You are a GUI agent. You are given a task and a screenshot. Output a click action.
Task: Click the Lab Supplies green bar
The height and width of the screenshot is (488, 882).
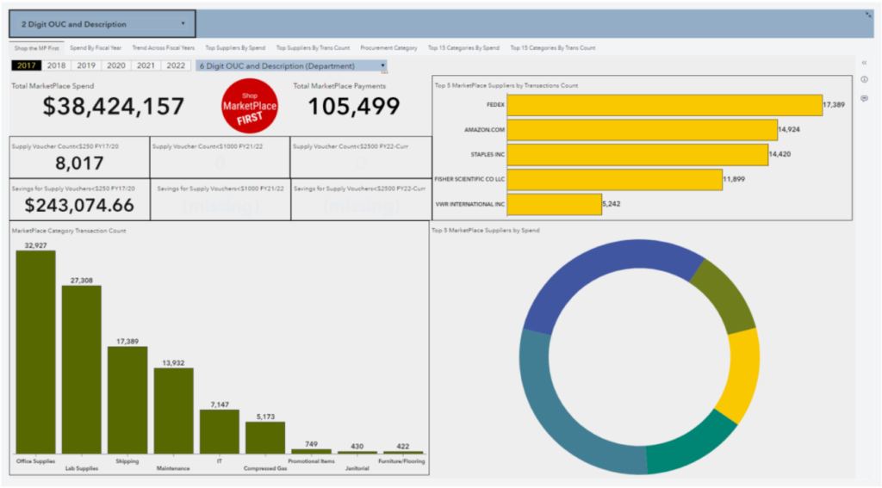coord(82,369)
